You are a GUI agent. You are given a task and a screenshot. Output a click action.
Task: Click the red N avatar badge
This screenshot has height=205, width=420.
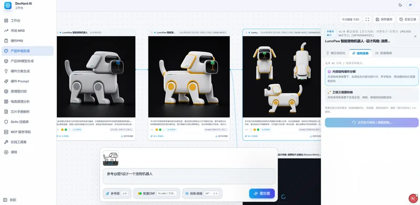pos(413,199)
